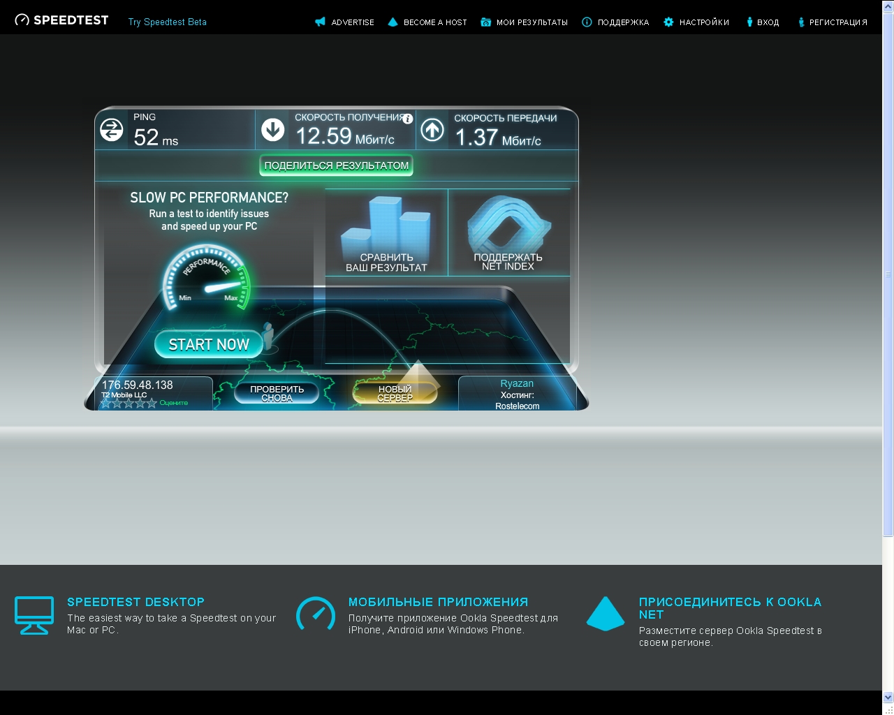The height and width of the screenshot is (715, 894).
Task: Click the camera icon beside Мои результаты
Action: (x=485, y=22)
